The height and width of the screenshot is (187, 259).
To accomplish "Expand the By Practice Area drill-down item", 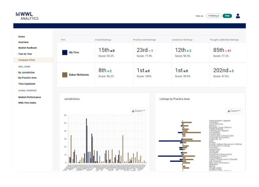I will (27, 78).
